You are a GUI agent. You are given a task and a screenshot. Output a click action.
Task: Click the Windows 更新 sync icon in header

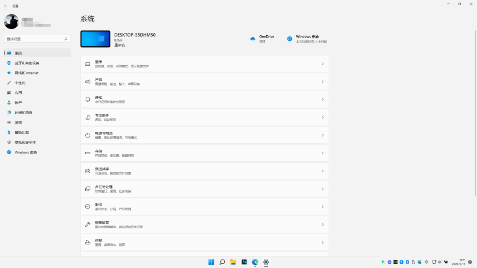coord(290,39)
